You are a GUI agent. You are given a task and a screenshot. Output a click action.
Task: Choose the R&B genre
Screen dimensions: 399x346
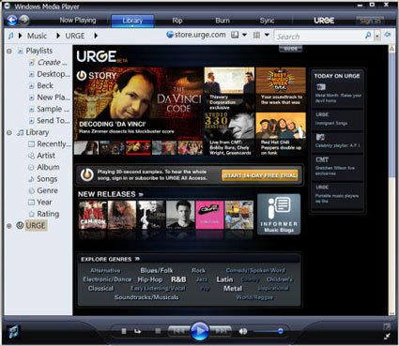pyautogui.click(x=178, y=279)
